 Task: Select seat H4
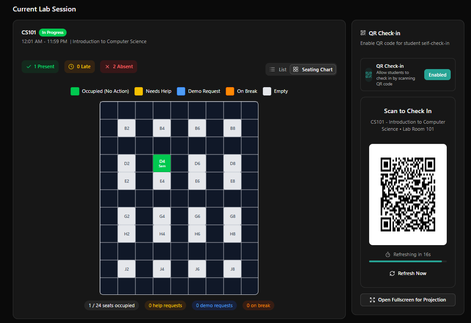[162, 234]
